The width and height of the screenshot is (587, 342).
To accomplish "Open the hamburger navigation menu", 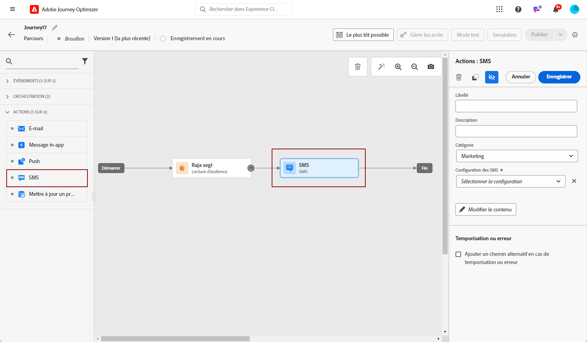I will tap(12, 9).
